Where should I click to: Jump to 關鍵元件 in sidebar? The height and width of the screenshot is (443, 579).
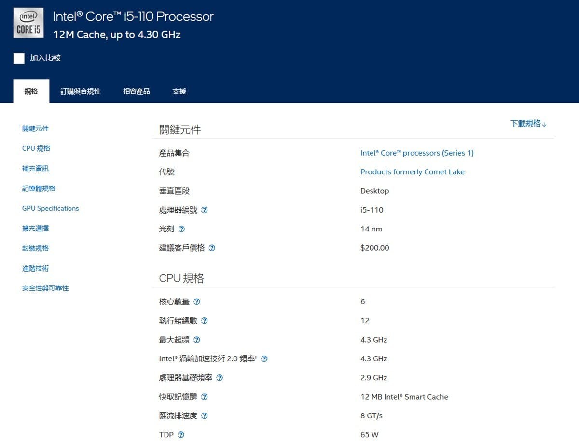tap(35, 129)
